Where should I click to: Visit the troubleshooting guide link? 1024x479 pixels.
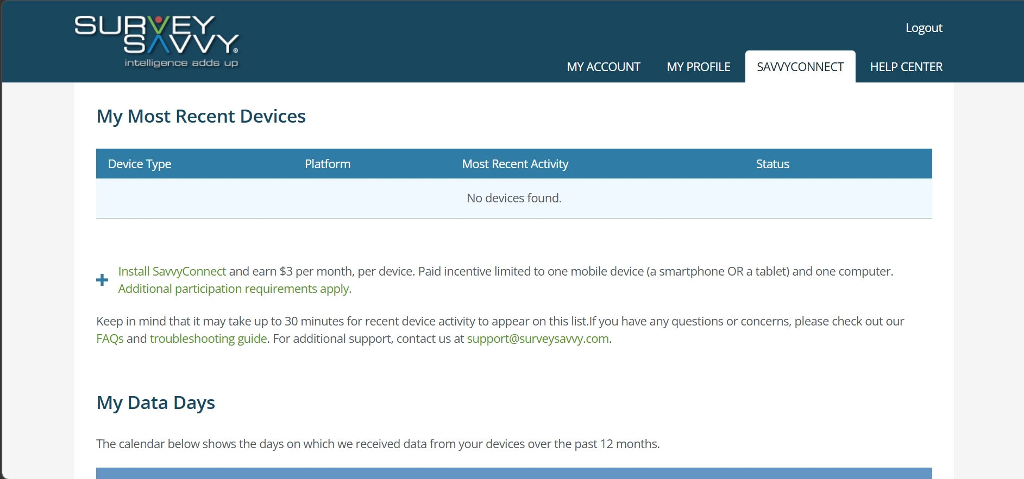pos(208,339)
